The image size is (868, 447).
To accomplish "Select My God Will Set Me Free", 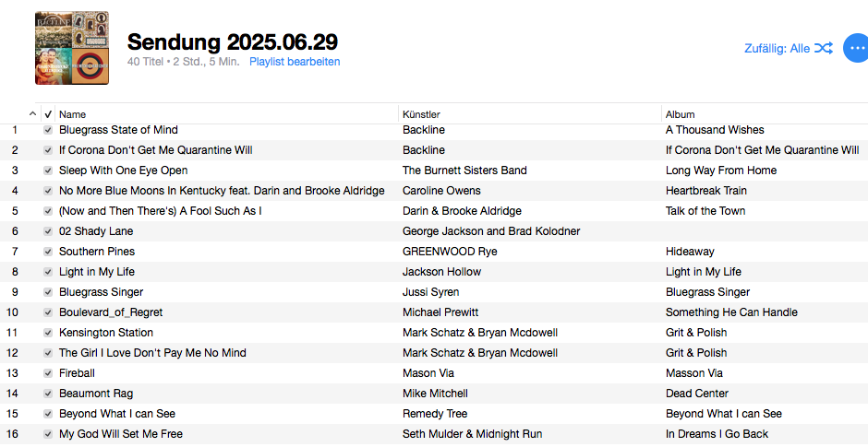I will pyautogui.click(x=121, y=434).
